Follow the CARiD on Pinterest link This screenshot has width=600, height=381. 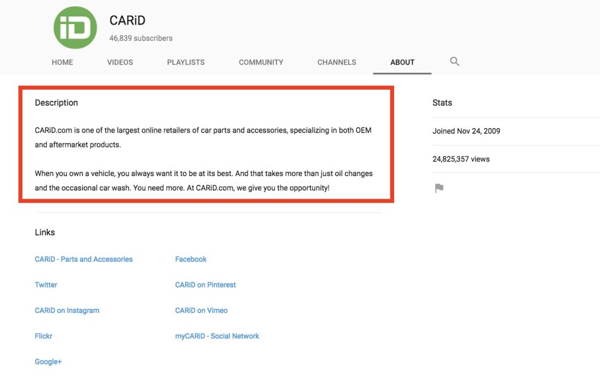[205, 285]
